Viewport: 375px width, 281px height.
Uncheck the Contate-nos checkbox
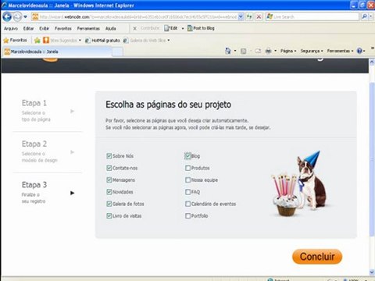(x=109, y=168)
